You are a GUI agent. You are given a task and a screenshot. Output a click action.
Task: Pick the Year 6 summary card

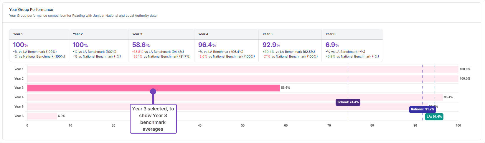coord(352,46)
